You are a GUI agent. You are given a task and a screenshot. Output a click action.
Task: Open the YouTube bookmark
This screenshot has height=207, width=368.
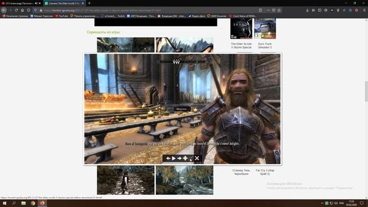click(62, 16)
